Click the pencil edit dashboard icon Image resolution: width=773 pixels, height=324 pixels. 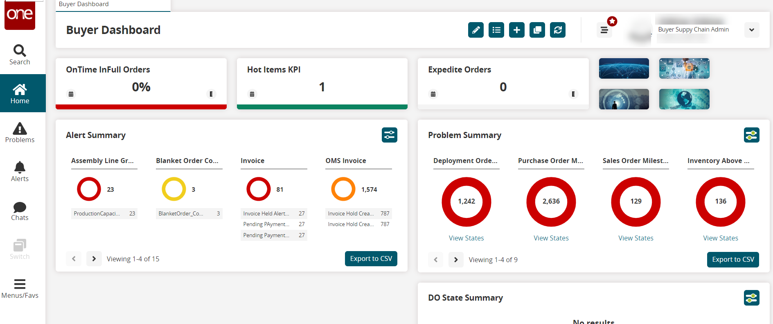[476, 30]
